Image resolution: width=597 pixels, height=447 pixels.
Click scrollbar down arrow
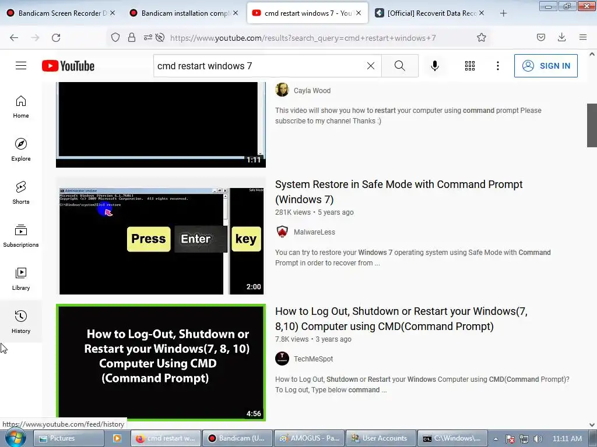pos(592,425)
